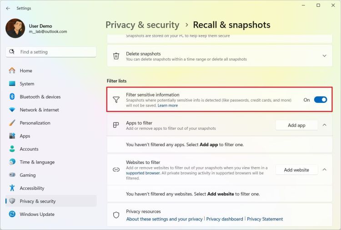The width and height of the screenshot is (341, 230).
Task: Open the Privacy dashboard link
Action: click(225, 219)
